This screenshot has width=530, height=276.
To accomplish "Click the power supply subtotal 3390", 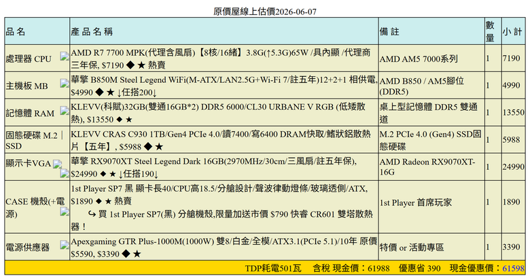I will (x=511, y=247).
